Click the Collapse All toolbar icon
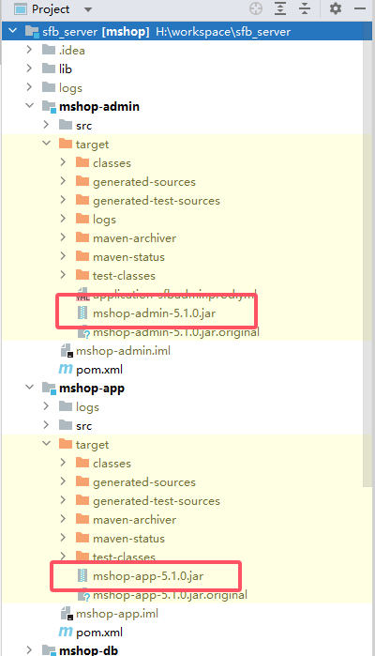The width and height of the screenshot is (375, 656). tap(305, 8)
